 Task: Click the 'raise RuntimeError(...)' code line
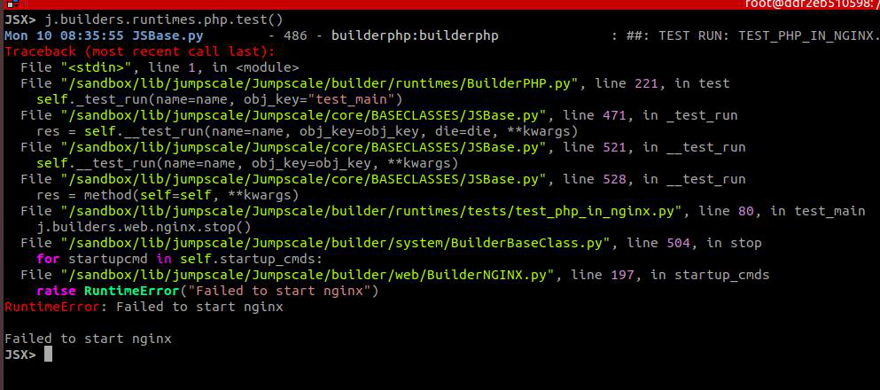coord(207,292)
